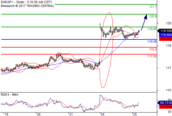
Task: Click date marker 24 on time axis
Action: (x=102, y=114)
